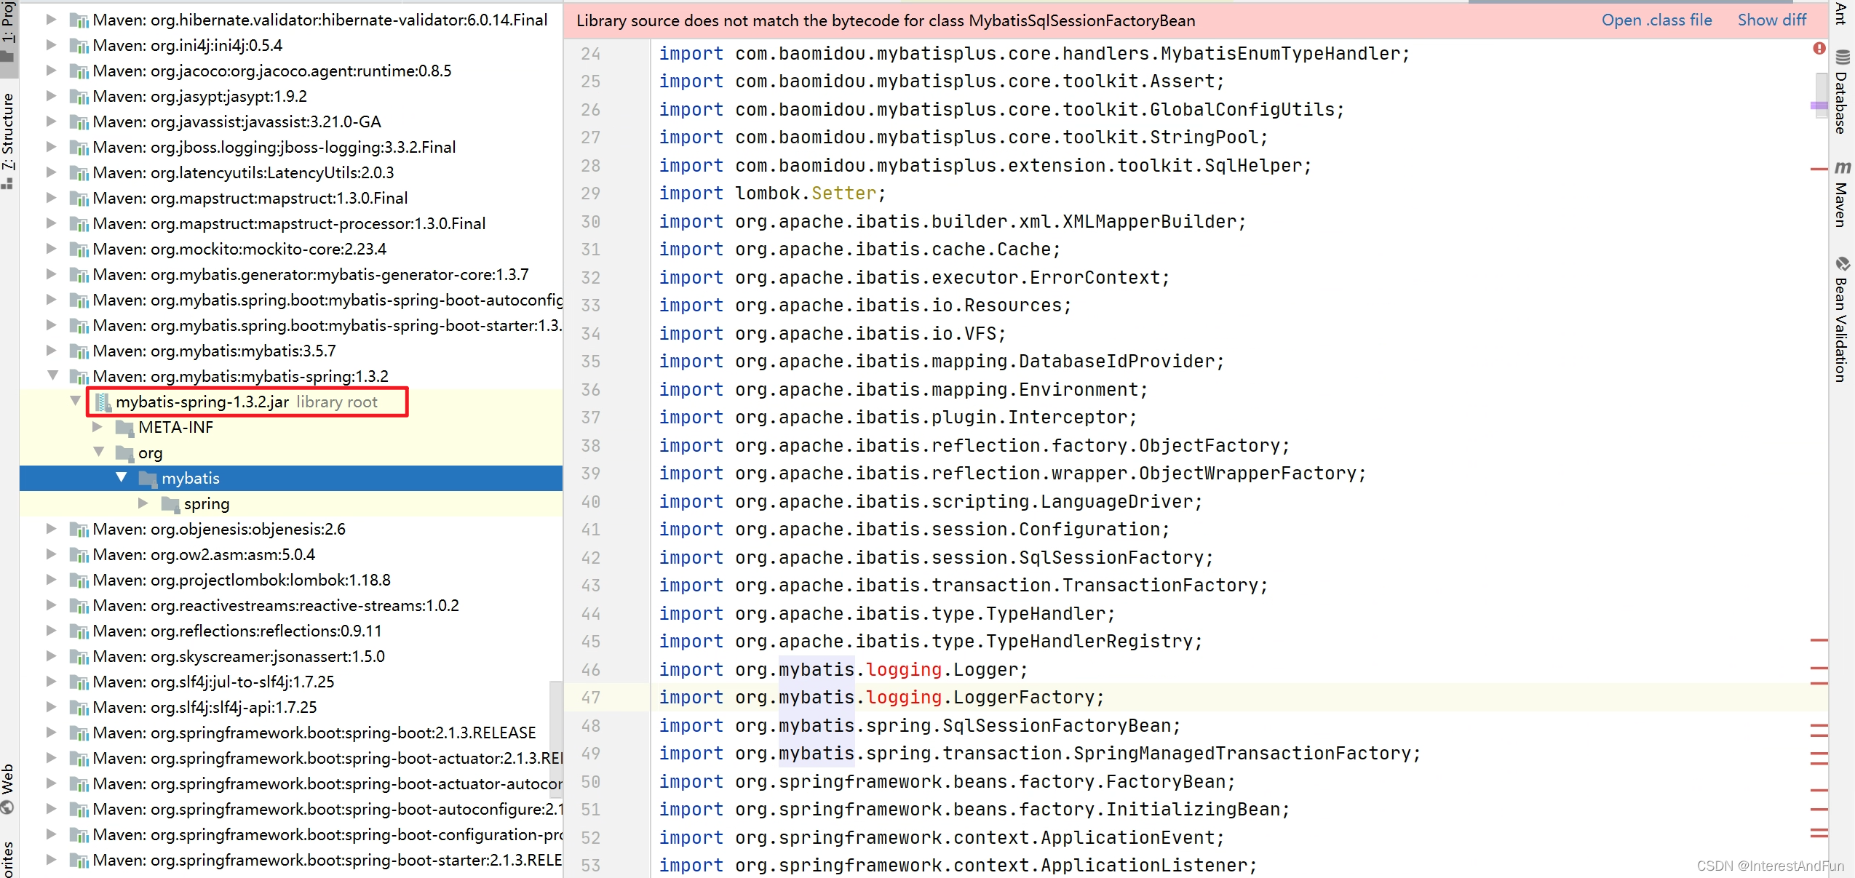Click the Show diff link
Image resolution: width=1855 pixels, height=878 pixels.
(1771, 20)
